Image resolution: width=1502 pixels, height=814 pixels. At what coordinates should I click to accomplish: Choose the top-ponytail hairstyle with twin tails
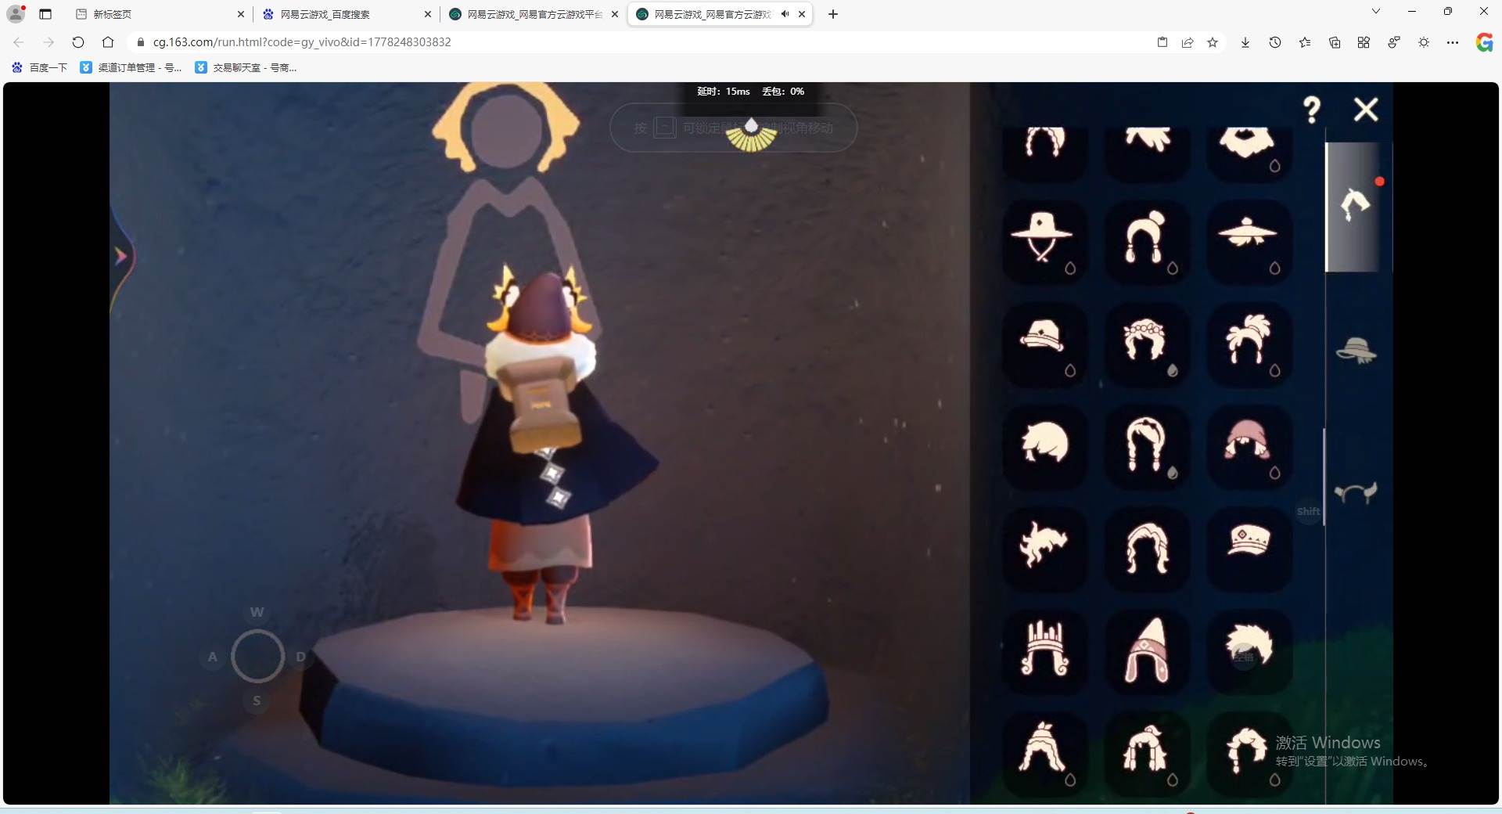[1147, 754]
